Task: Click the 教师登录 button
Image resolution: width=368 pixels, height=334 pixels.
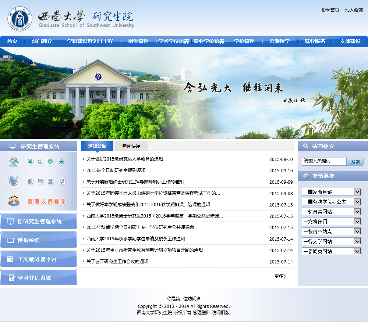Action: 39,181
